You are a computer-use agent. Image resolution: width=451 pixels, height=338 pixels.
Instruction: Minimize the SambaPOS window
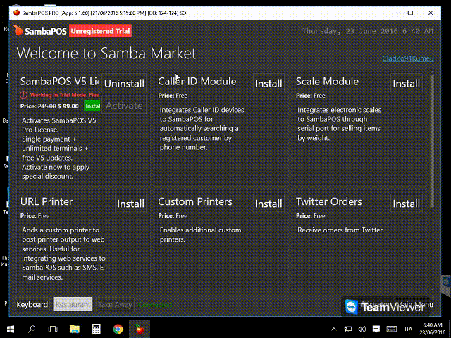click(390, 13)
